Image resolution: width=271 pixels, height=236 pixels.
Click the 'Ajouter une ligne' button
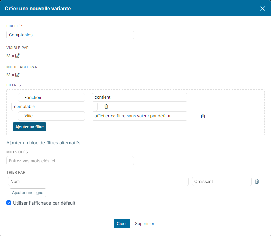(28, 193)
